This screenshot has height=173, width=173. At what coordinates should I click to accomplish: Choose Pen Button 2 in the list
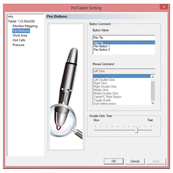coord(124,50)
